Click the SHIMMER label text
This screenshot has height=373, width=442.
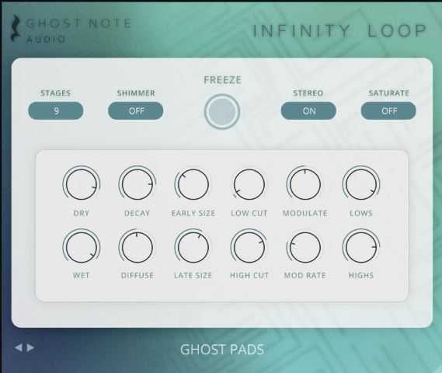pyautogui.click(x=136, y=93)
